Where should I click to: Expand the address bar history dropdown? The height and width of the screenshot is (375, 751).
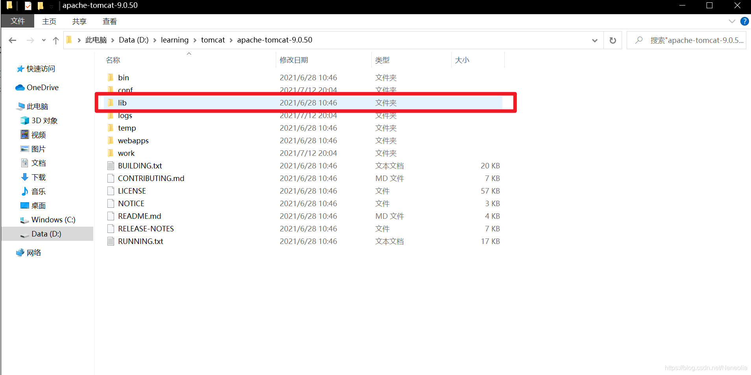point(595,40)
